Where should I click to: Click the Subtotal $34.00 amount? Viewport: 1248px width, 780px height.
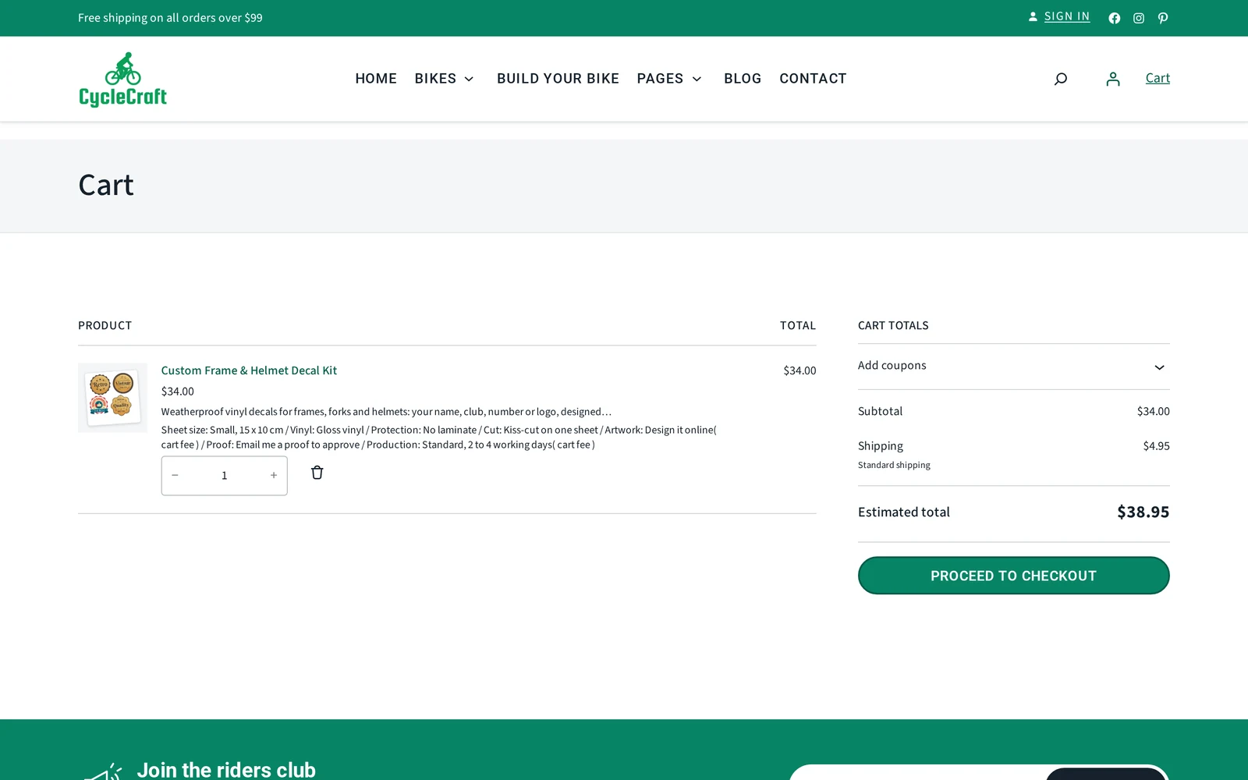coord(1153,411)
